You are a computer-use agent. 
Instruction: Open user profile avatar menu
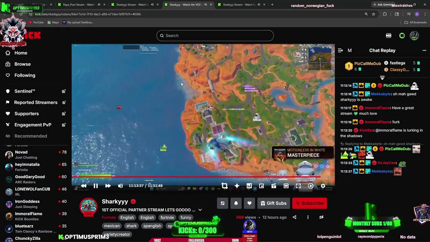pyautogui.click(x=414, y=36)
